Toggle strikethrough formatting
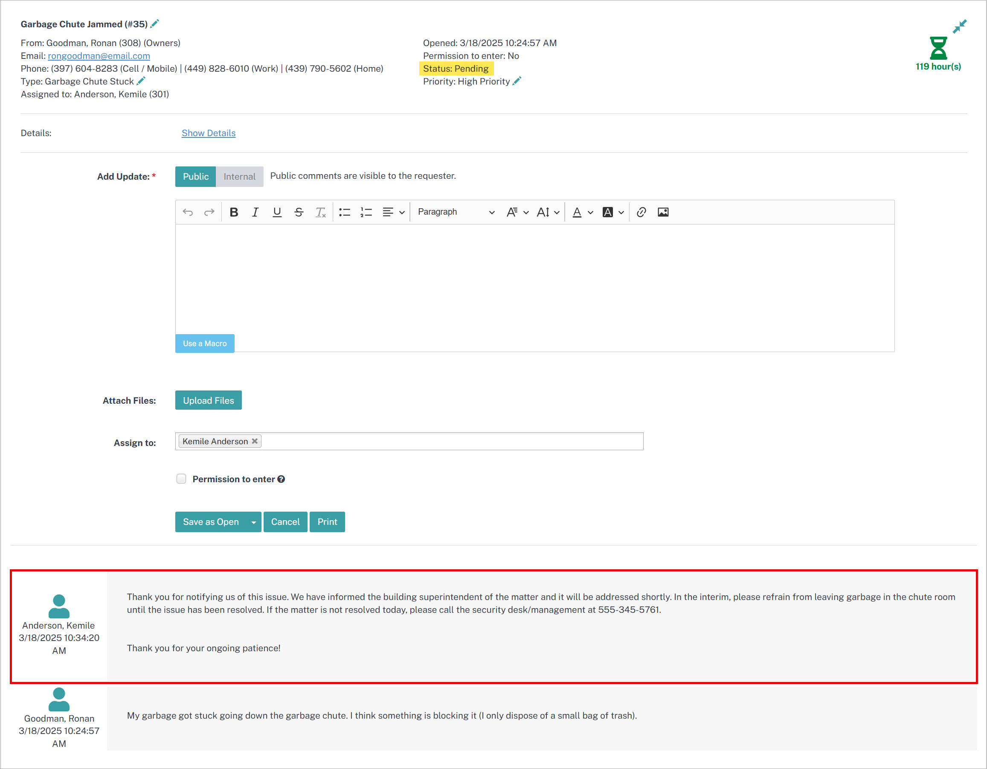The width and height of the screenshot is (987, 769). [x=299, y=212]
